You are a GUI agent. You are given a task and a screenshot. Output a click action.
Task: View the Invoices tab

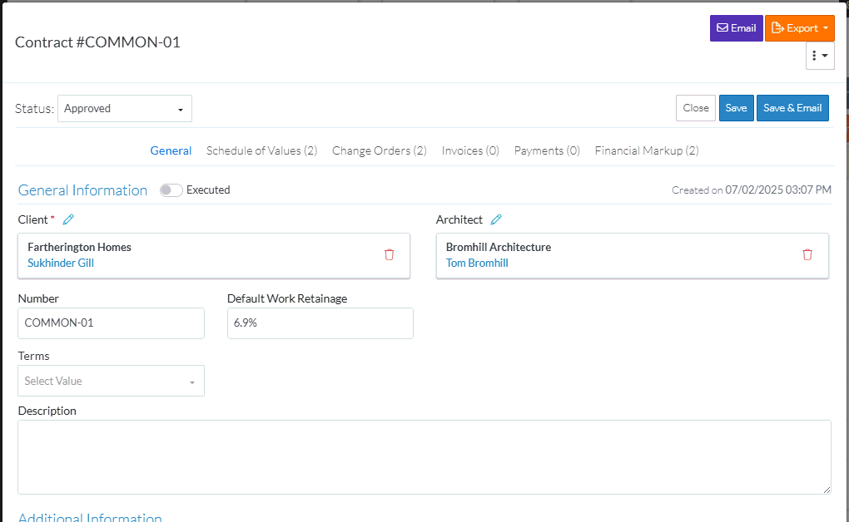click(470, 150)
